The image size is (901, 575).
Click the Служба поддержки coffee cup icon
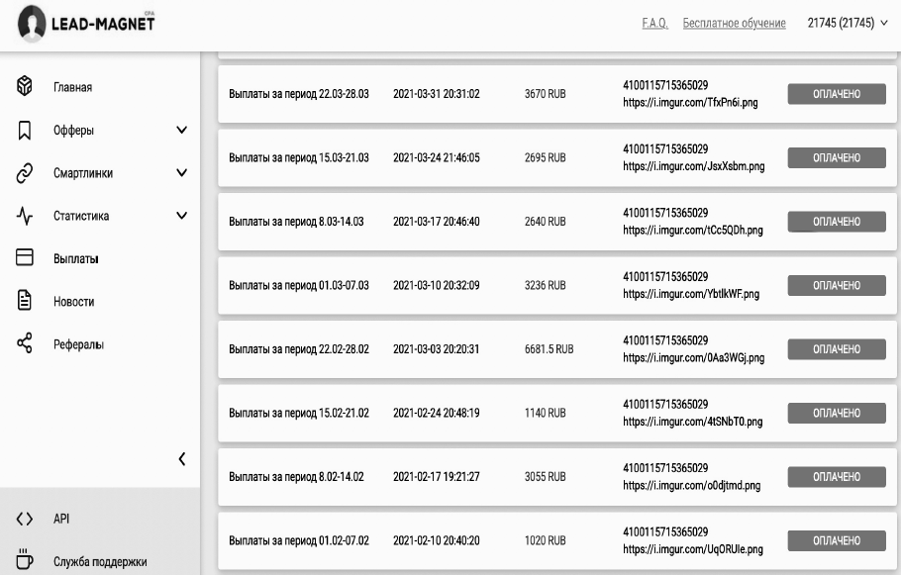pos(25,560)
